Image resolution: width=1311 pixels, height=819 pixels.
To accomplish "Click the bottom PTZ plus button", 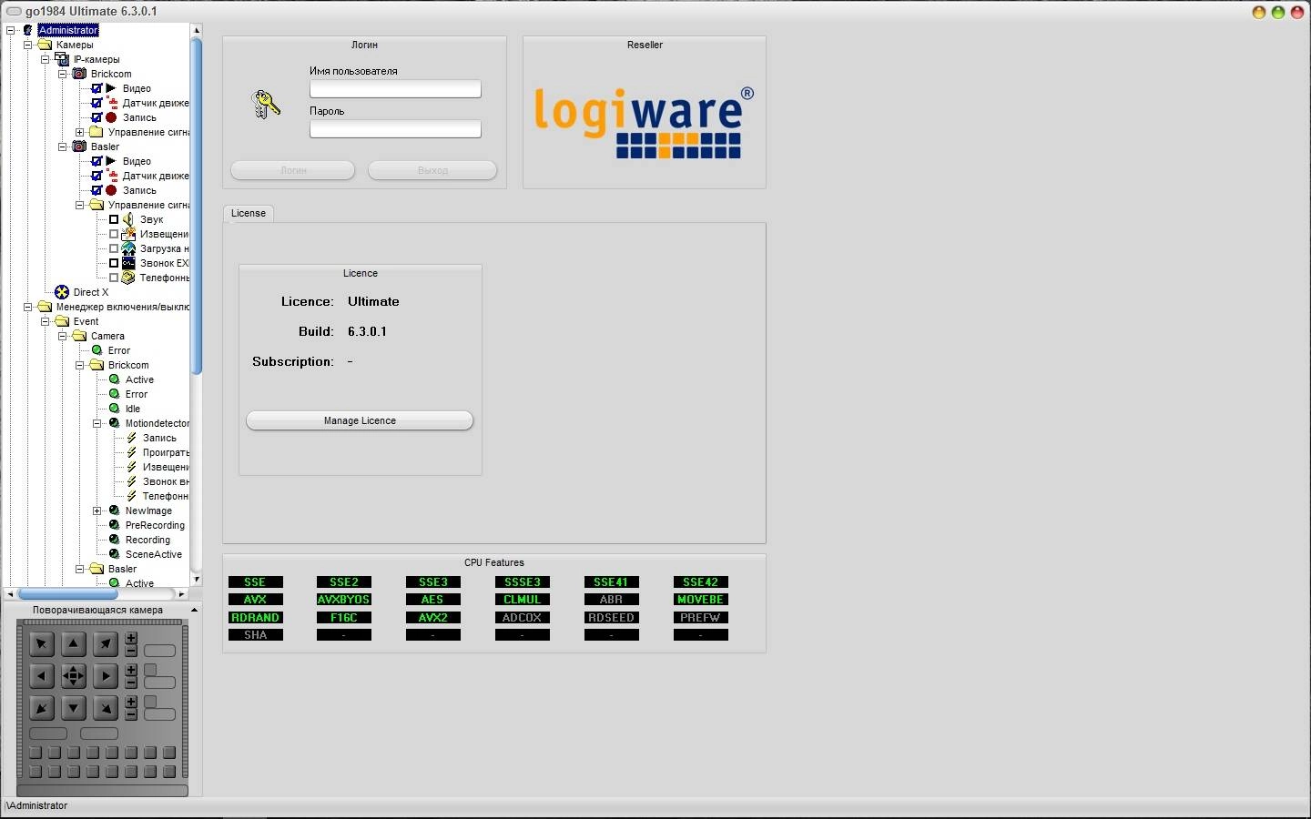I will pos(131,702).
